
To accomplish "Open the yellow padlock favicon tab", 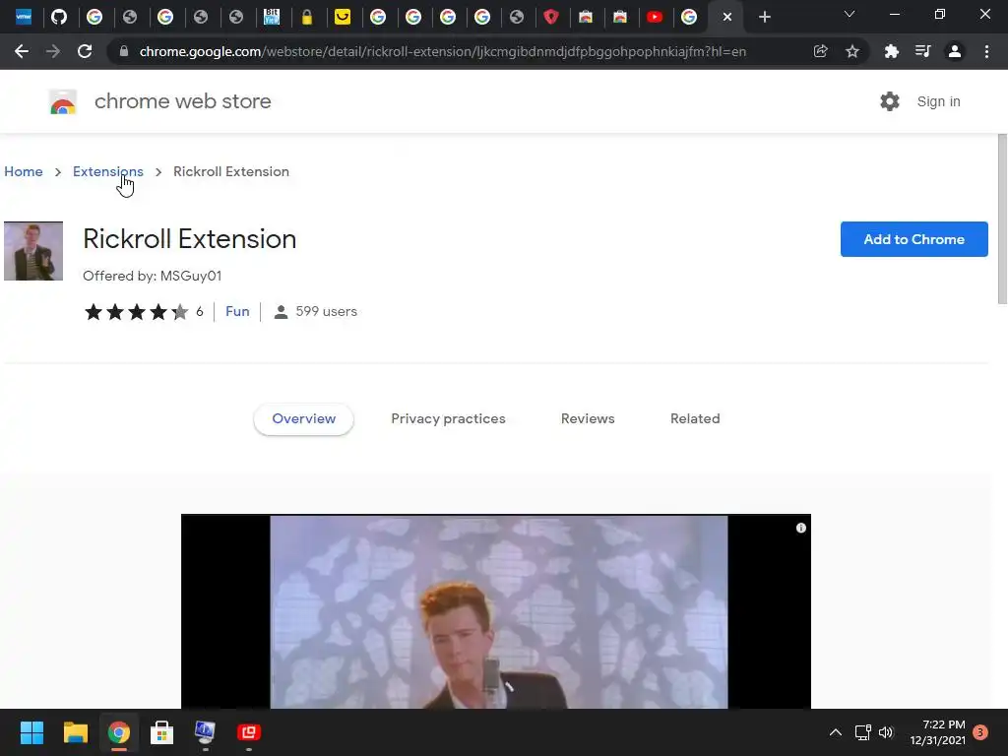I will (307, 17).
